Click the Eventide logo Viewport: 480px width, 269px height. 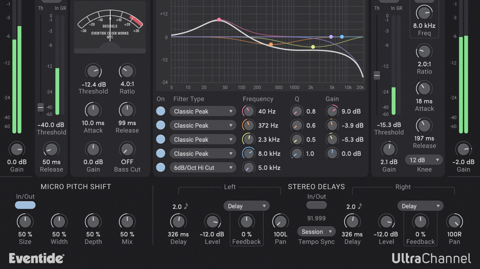point(36,258)
